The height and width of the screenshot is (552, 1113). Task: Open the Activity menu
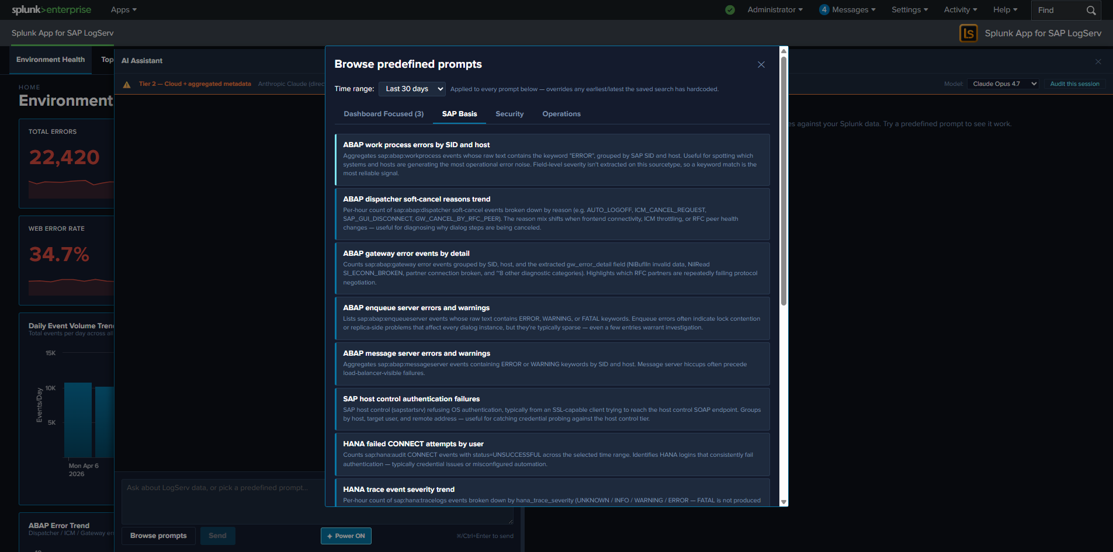(x=961, y=10)
